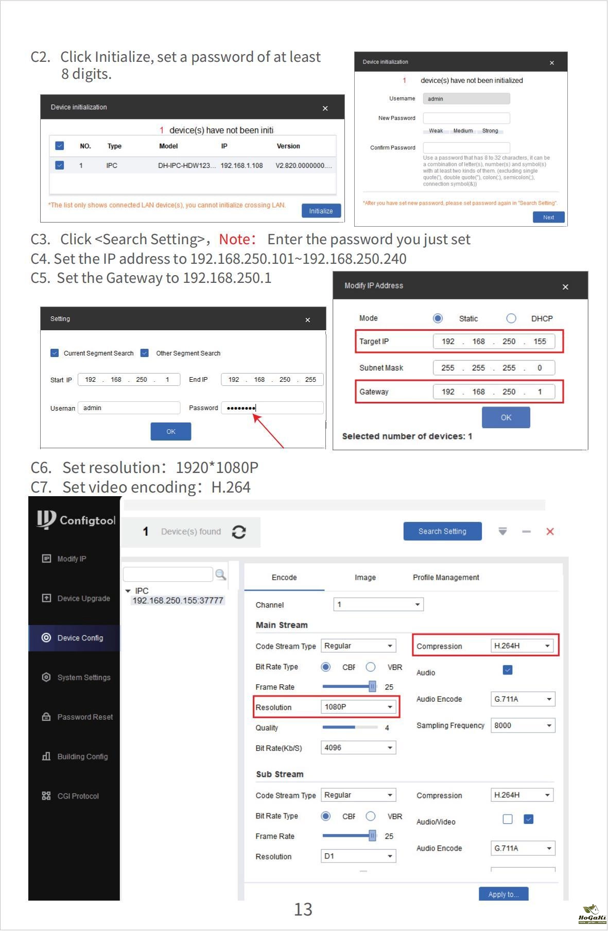Viewport: 608px width, 931px height.
Task: Switch to the Image tab
Action: point(365,578)
